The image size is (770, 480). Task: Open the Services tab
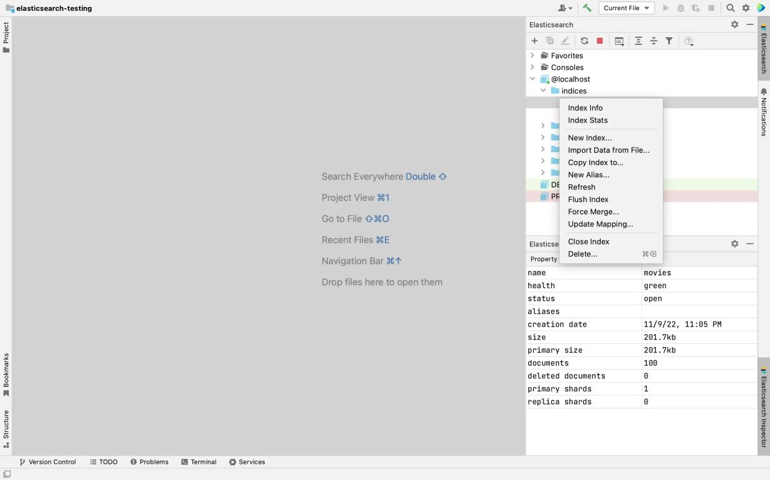[248, 462]
